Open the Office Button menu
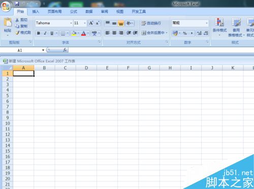254x189 pixels. pos(6,7)
